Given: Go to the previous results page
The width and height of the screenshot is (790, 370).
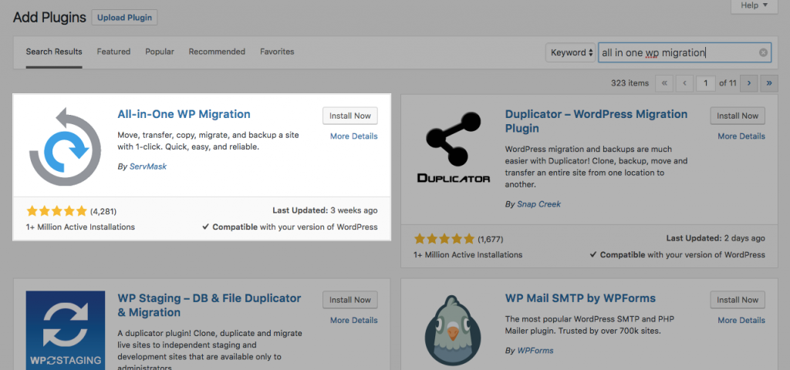Looking at the screenshot, I should [x=684, y=83].
